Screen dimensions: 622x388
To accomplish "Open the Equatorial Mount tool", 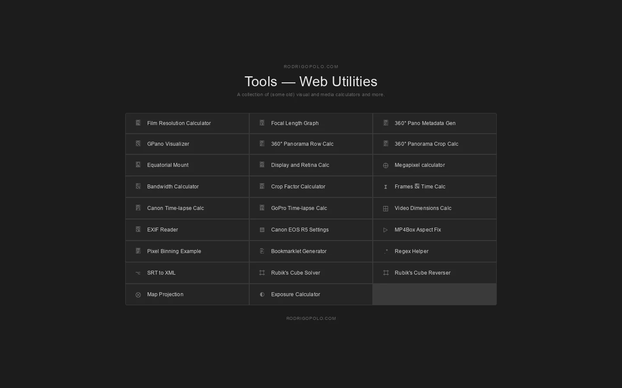I will pos(187,165).
